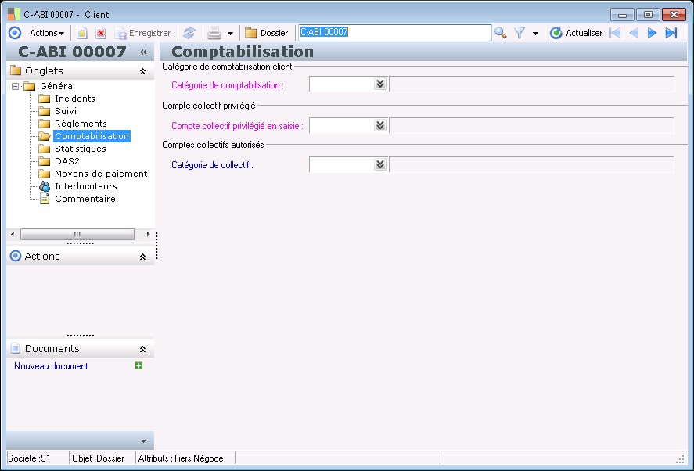Image resolution: width=694 pixels, height=471 pixels.
Task: Open the Actions toolbar menu
Action: click(46, 33)
